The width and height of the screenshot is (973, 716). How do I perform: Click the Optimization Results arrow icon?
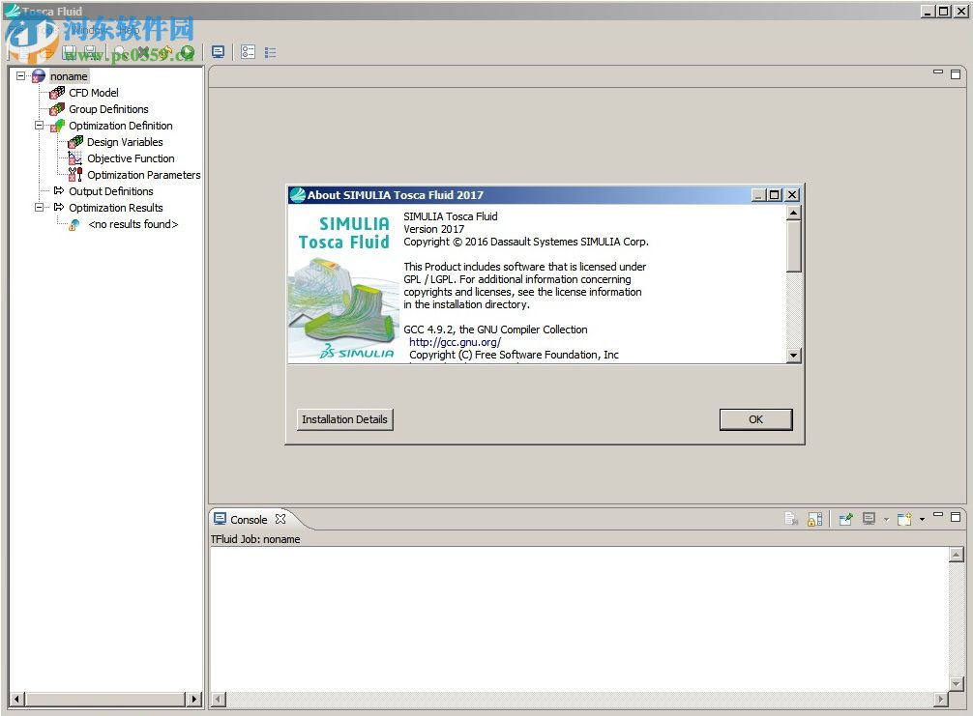click(58, 207)
